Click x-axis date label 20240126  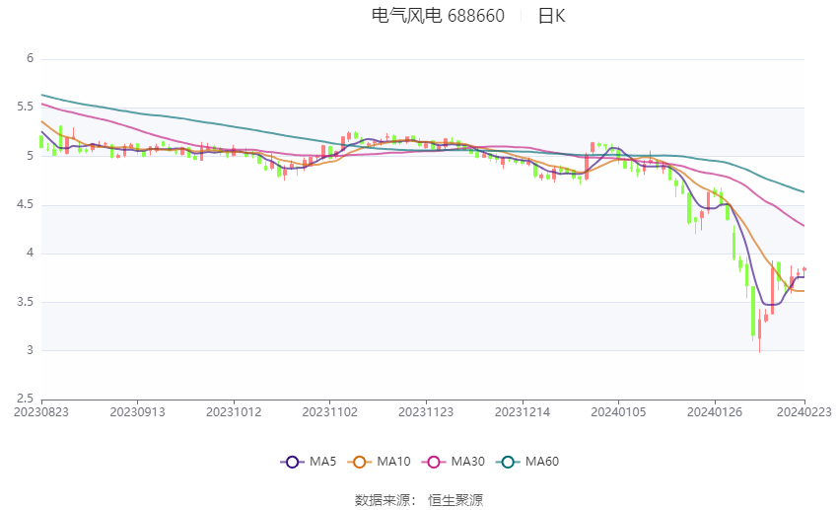(x=715, y=412)
